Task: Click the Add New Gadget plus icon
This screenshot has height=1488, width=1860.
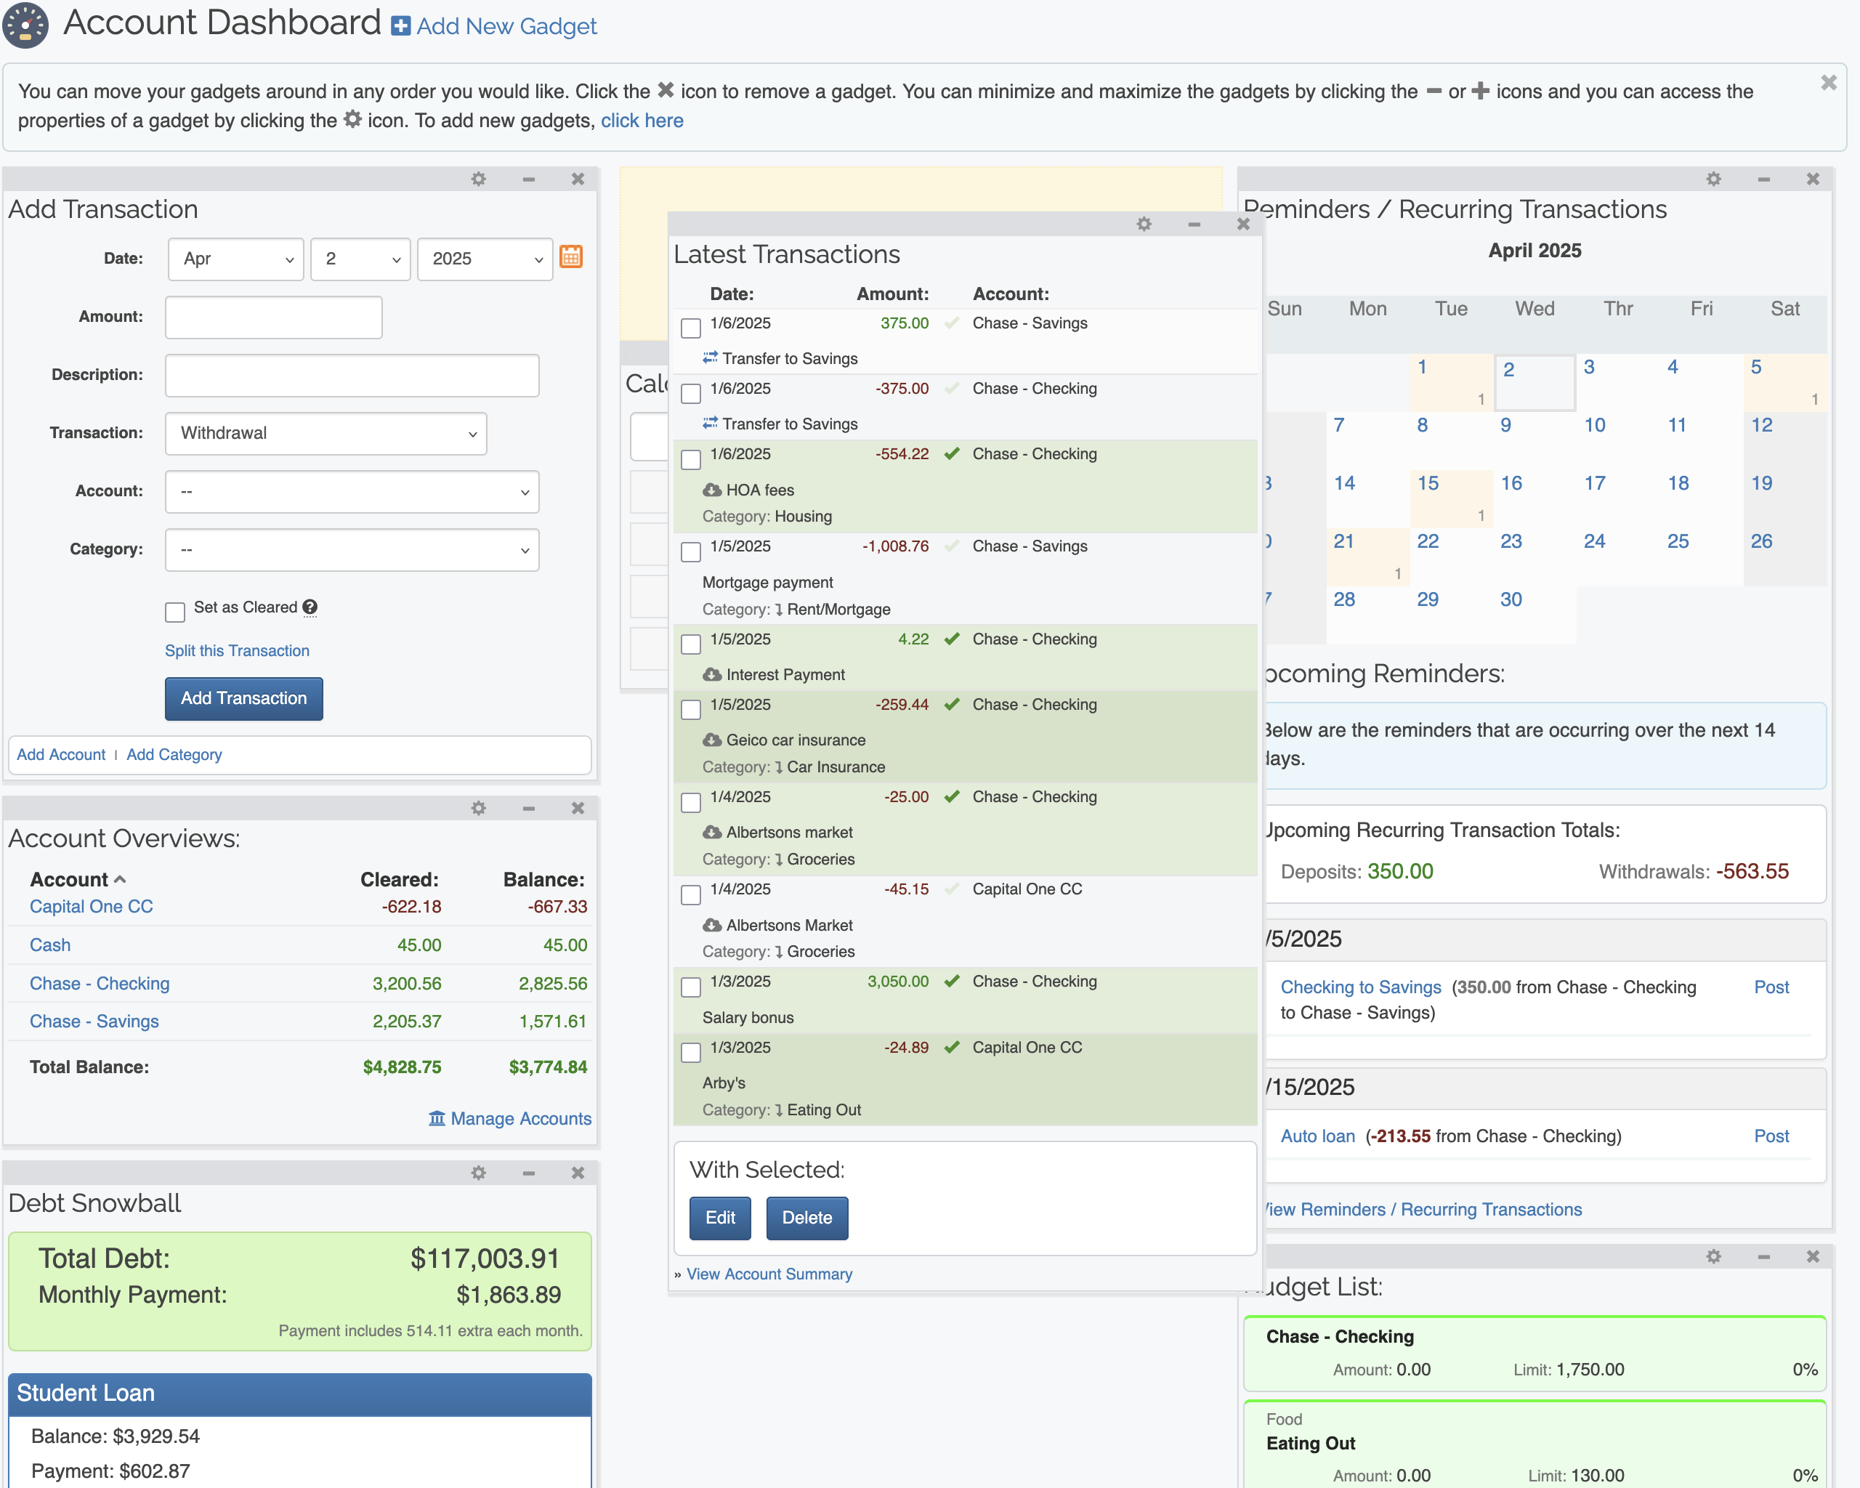Action: (x=400, y=26)
